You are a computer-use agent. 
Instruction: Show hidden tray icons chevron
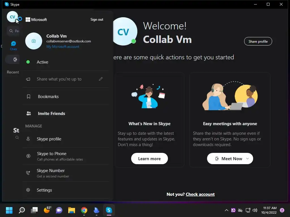226,210
